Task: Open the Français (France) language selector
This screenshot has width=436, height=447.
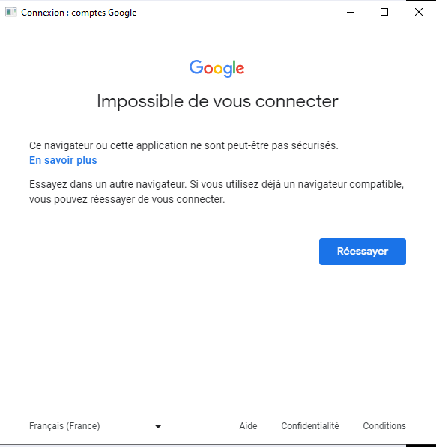Action: pyautogui.click(x=96, y=426)
